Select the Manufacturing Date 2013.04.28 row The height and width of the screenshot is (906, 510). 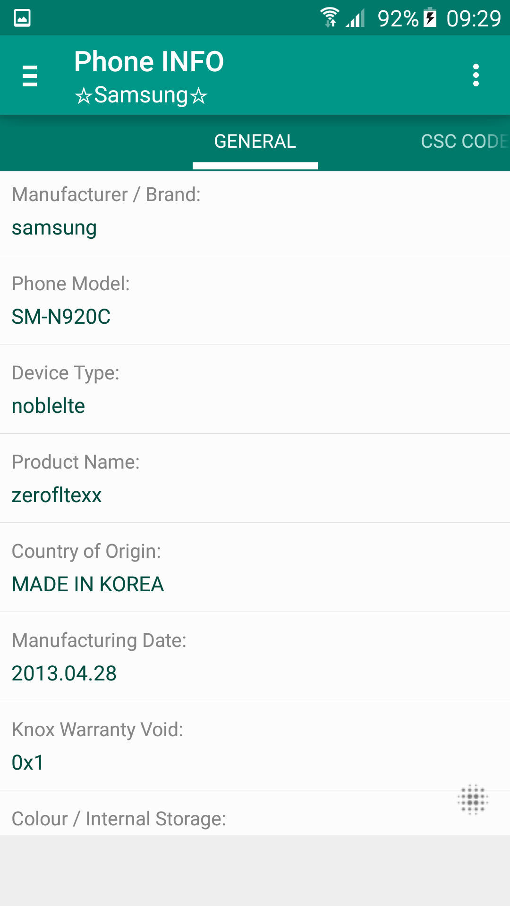coord(255,657)
